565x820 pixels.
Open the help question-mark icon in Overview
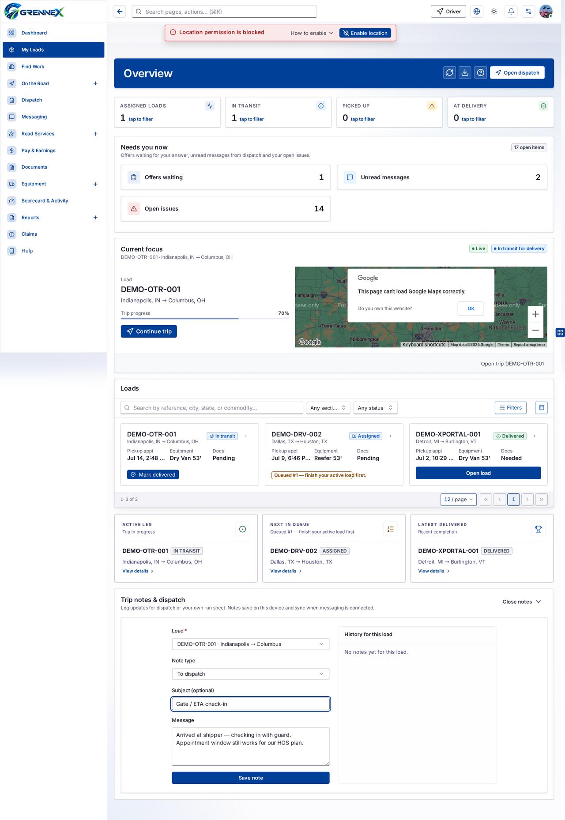click(481, 73)
